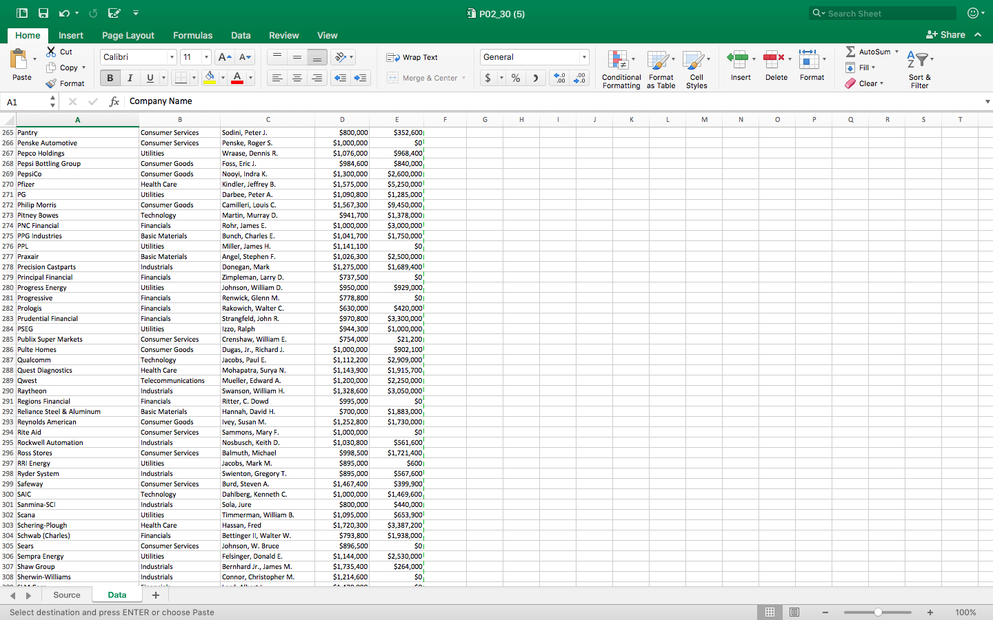
Task: Toggle Underline formatting
Action: [x=150, y=78]
